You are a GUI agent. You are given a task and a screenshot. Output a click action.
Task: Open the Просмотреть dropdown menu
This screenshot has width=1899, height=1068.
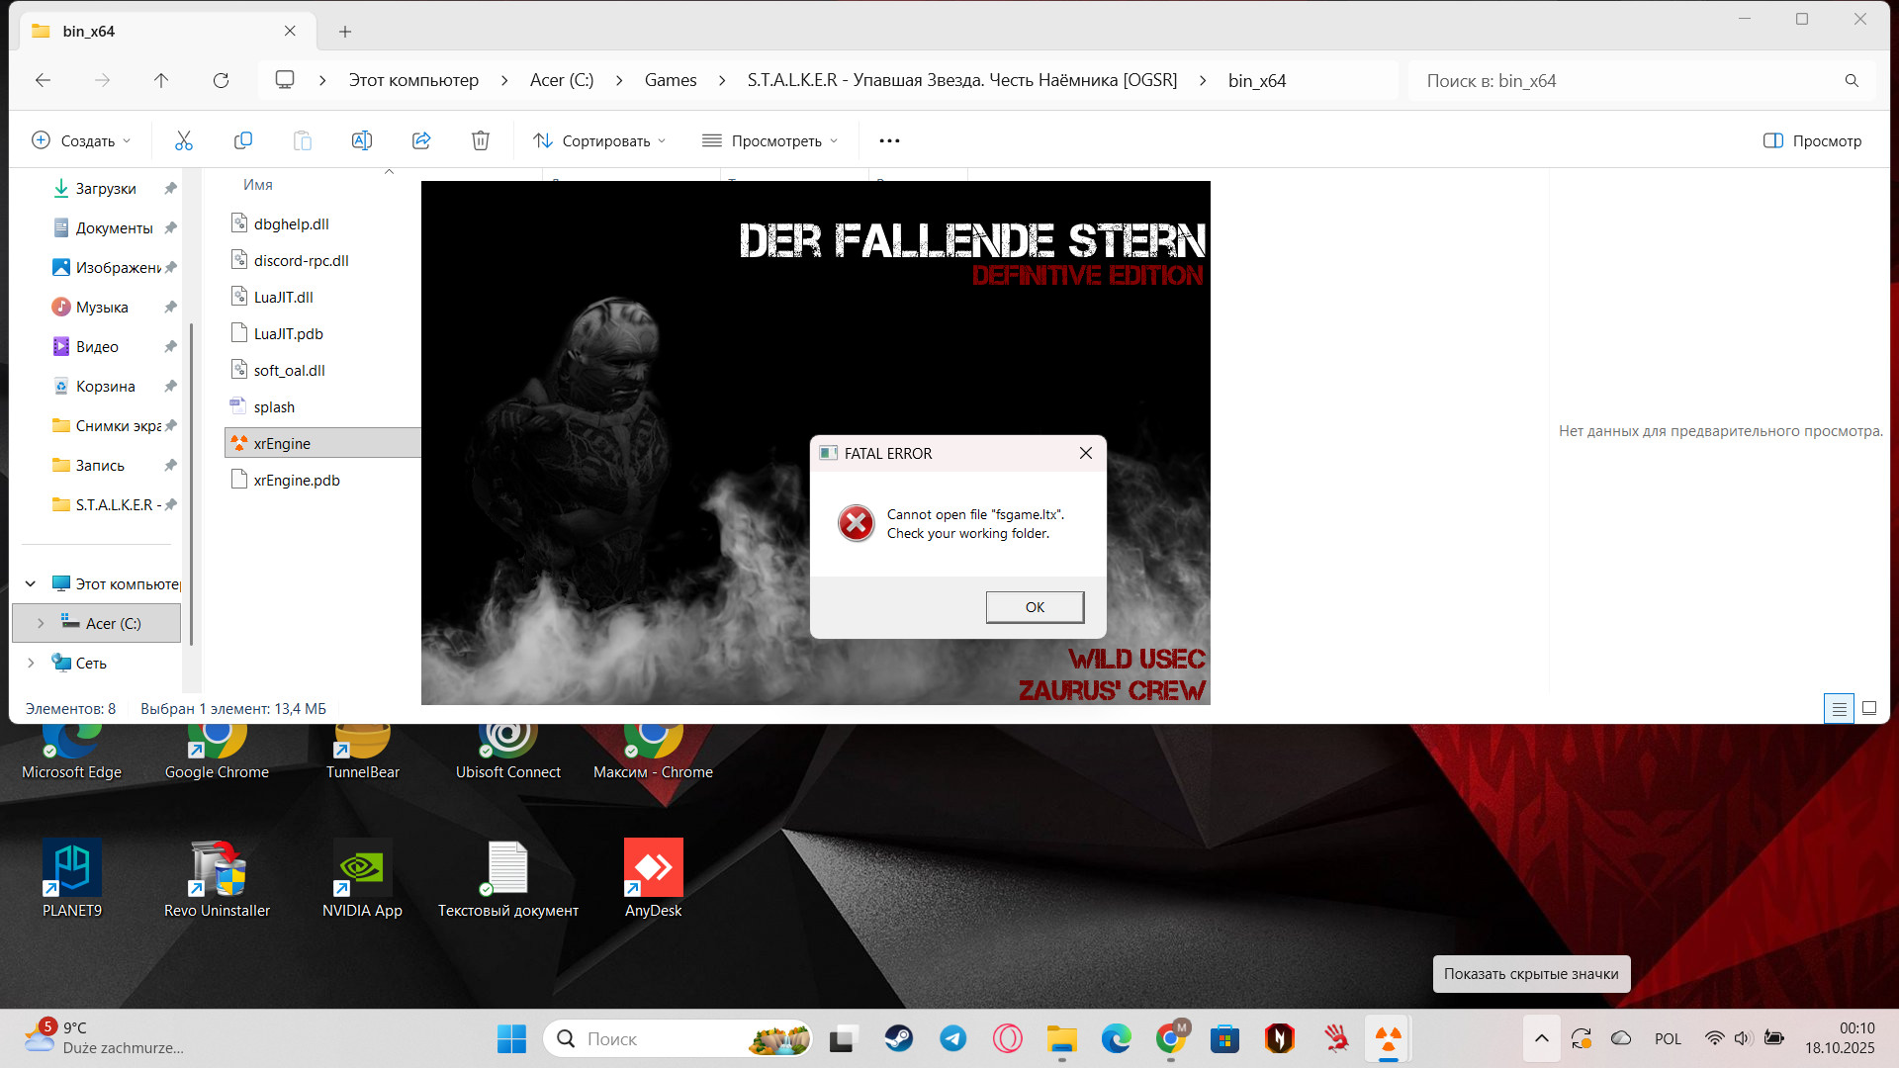pos(769,140)
